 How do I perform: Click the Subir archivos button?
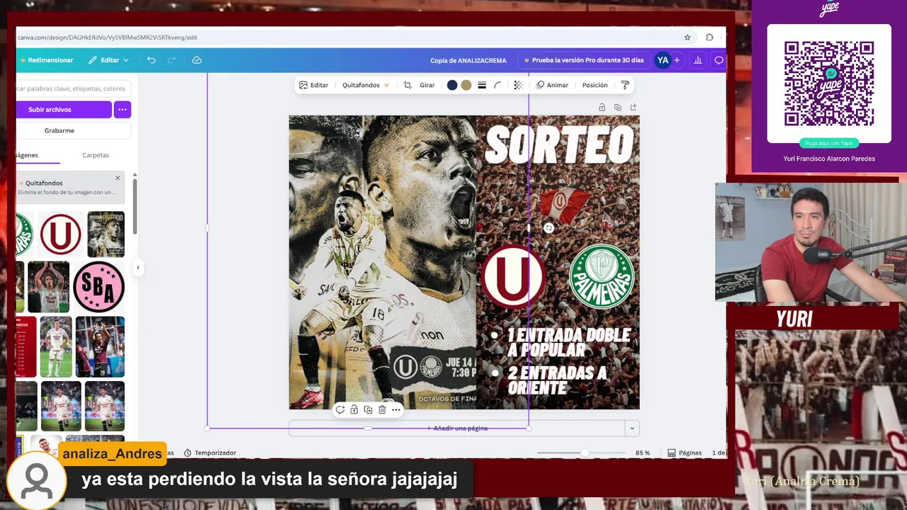pyautogui.click(x=64, y=110)
